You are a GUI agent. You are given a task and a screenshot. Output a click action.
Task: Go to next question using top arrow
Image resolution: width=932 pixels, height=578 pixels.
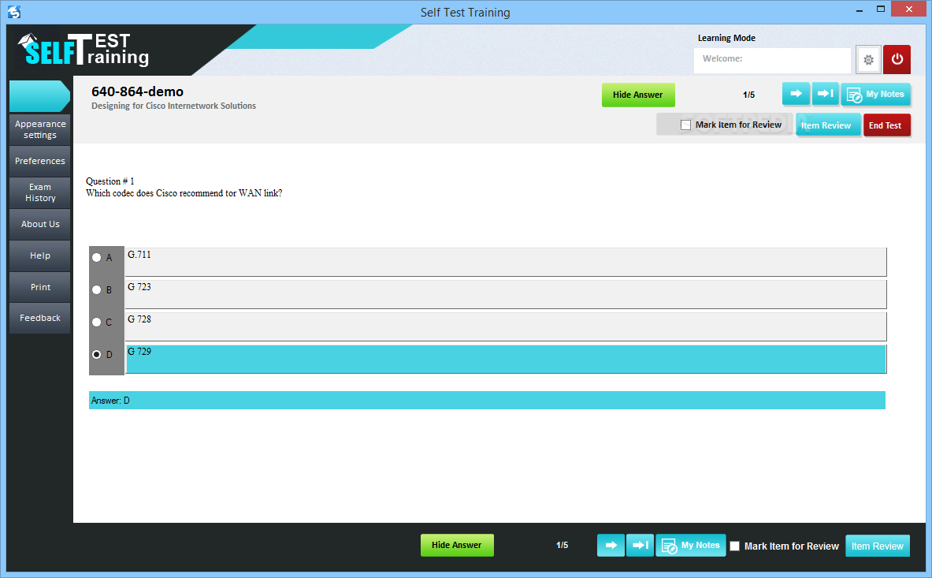click(796, 94)
